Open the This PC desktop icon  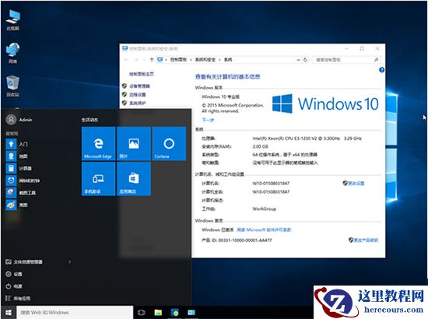[12, 19]
